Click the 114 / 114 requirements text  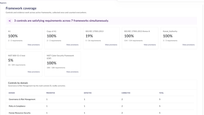(133, 41)
